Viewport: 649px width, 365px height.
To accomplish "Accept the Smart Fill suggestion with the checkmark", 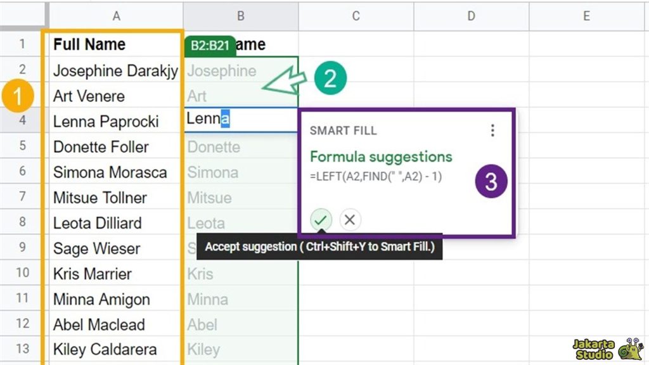I will pos(322,220).
